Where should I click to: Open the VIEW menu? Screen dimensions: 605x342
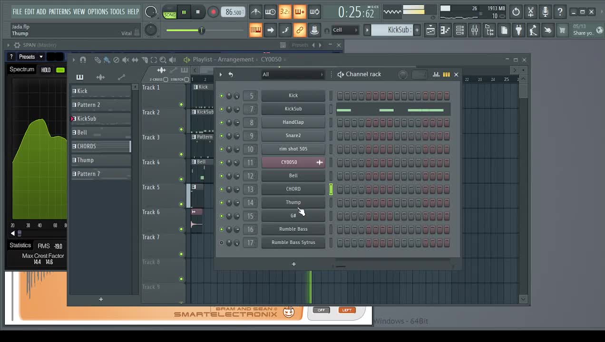(79, 11)
